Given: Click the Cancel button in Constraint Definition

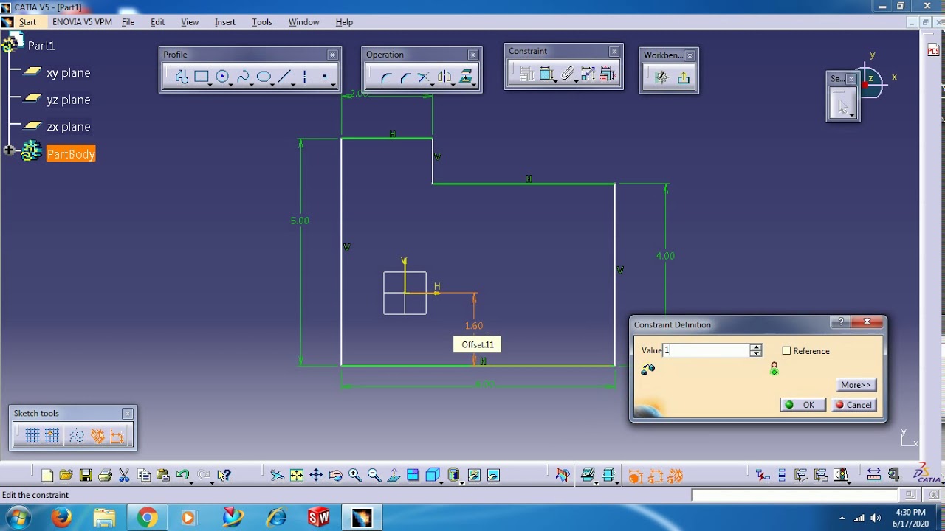Looking at the screenshot, I should pyautogui.click(x=853, y=405).
